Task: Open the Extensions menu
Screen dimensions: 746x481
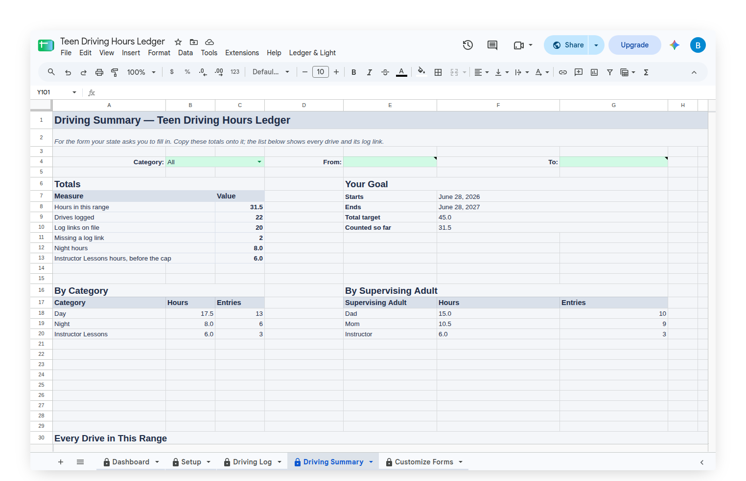Action: [242, 53]
